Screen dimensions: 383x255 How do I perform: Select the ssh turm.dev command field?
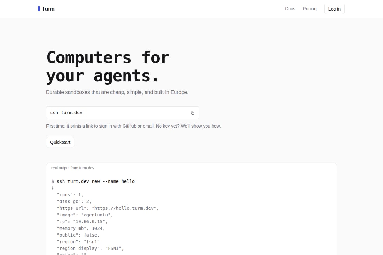123,113
